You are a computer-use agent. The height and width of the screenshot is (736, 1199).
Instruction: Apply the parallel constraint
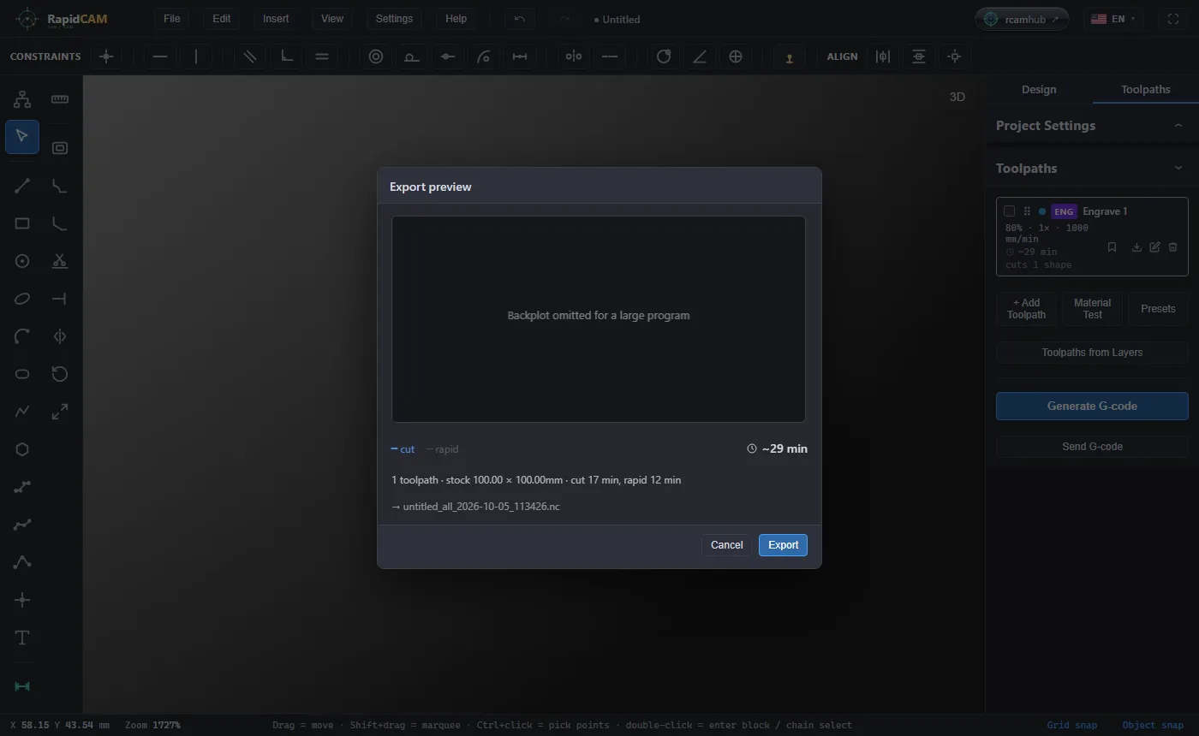(249, 56)
